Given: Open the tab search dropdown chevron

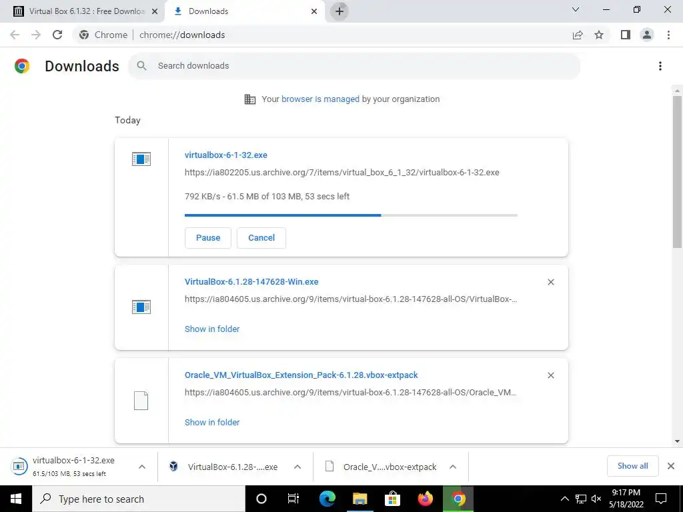Looking at the screenshot, I should pos(576,9).
